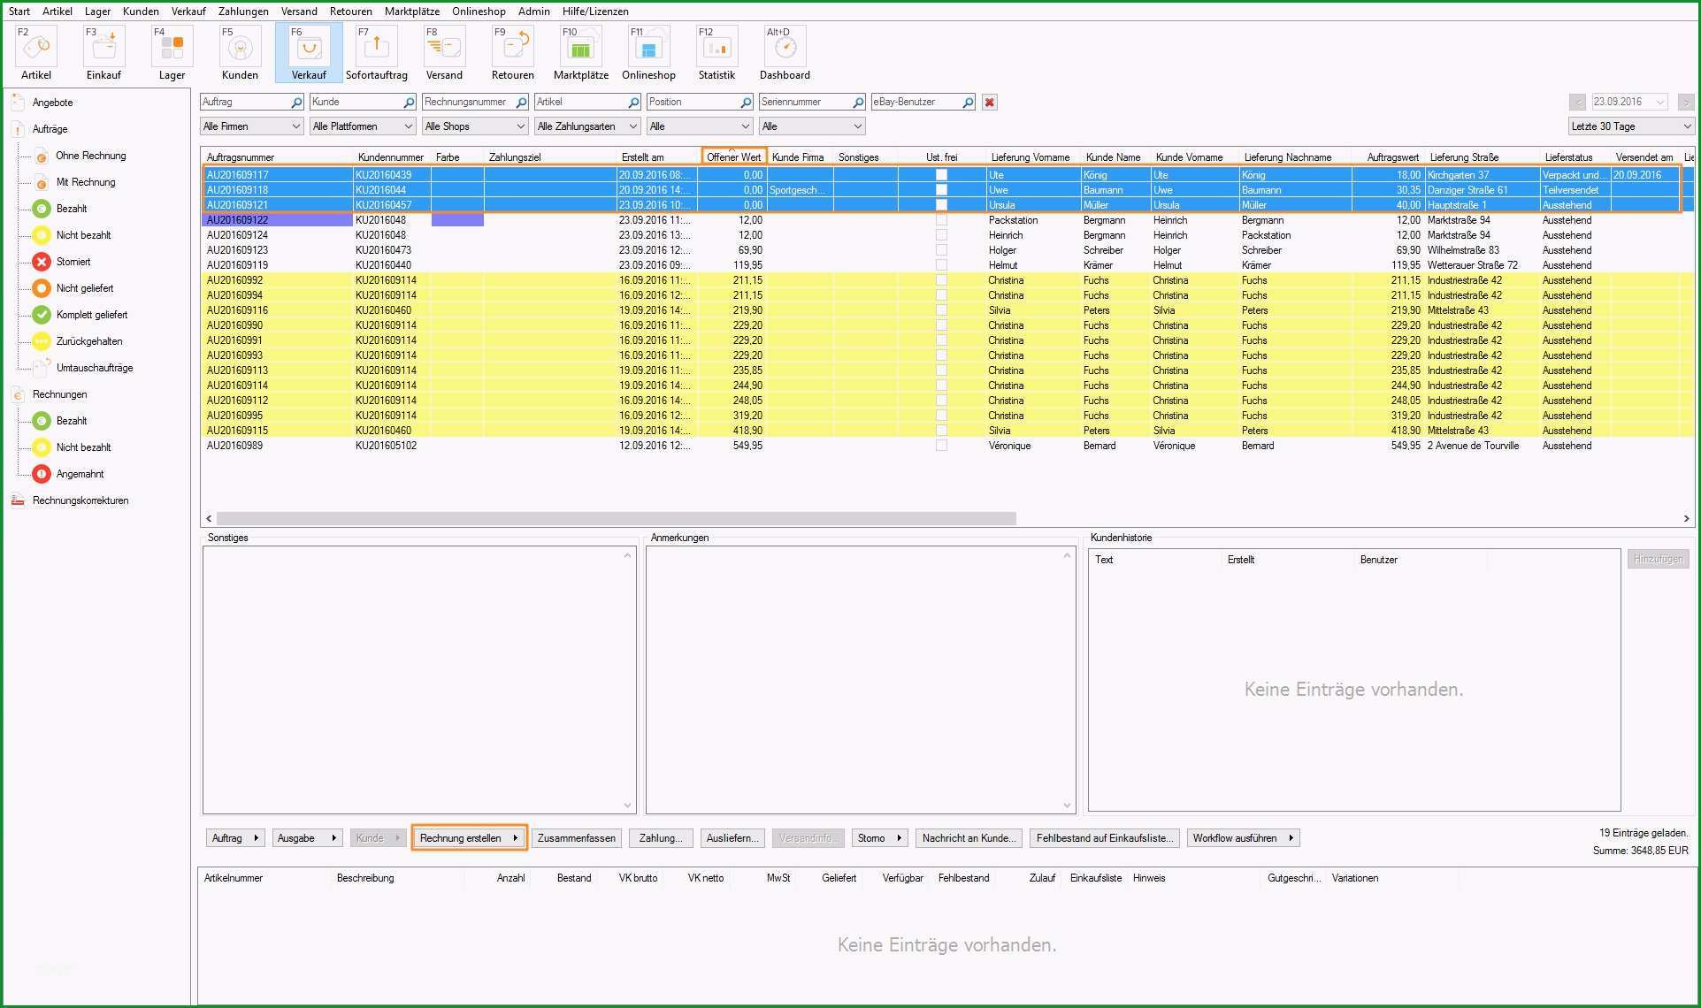Click the purple Farbe cell of AU201609122
This screenshot has height=1008, width=1701.
point(457,220)
